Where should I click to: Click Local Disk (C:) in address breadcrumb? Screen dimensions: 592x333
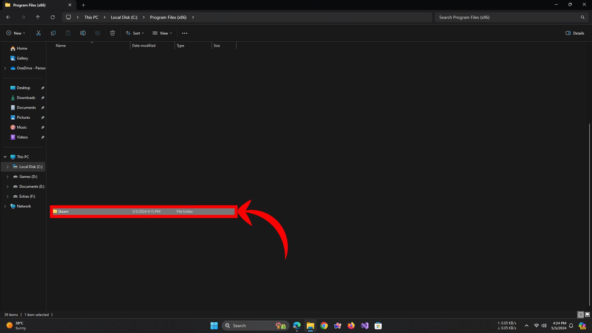tap(124, 17)
